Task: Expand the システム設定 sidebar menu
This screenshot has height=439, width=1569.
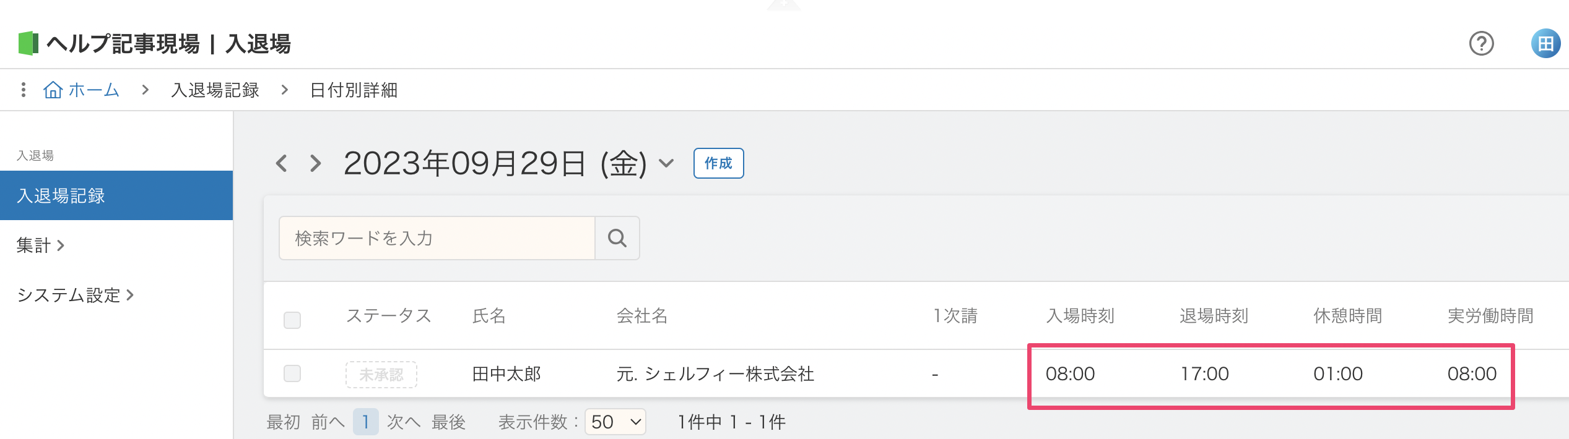Action: (75, 295)
